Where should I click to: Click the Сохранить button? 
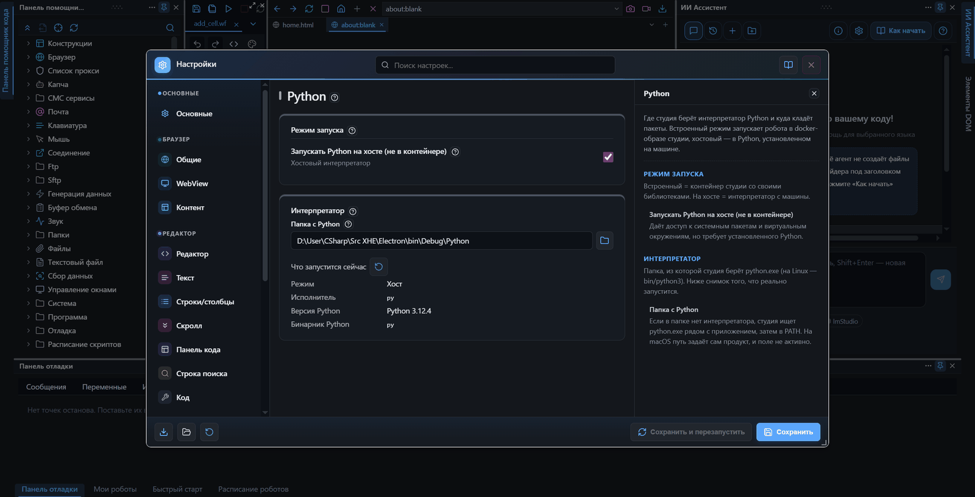click(x=788, y=432)
